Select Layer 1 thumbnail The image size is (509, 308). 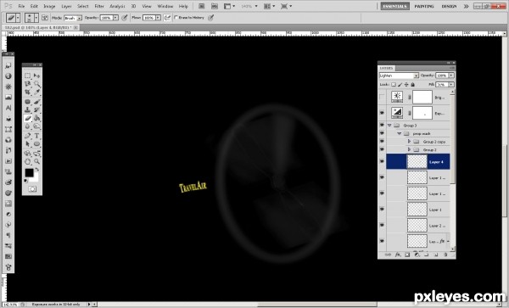[417, 210]
